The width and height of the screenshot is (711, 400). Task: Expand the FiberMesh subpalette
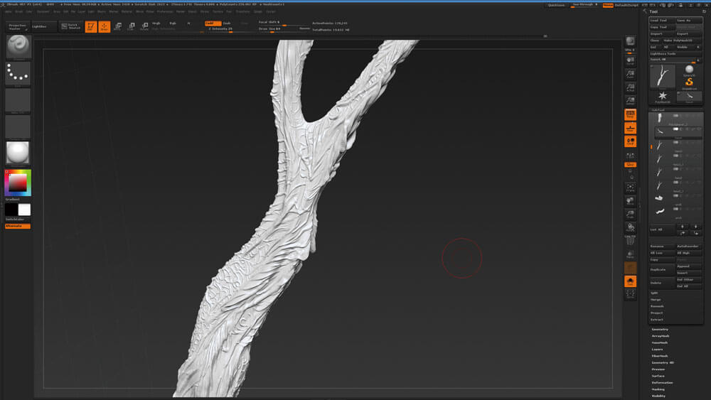pos(660,356)
